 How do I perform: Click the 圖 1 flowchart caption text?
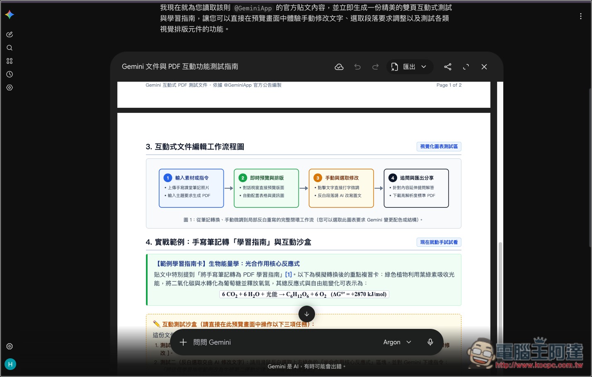tap(303, 220)
